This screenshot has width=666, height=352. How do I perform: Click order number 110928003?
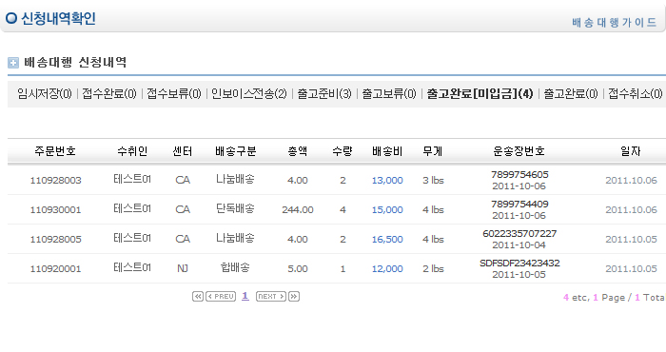55,181
